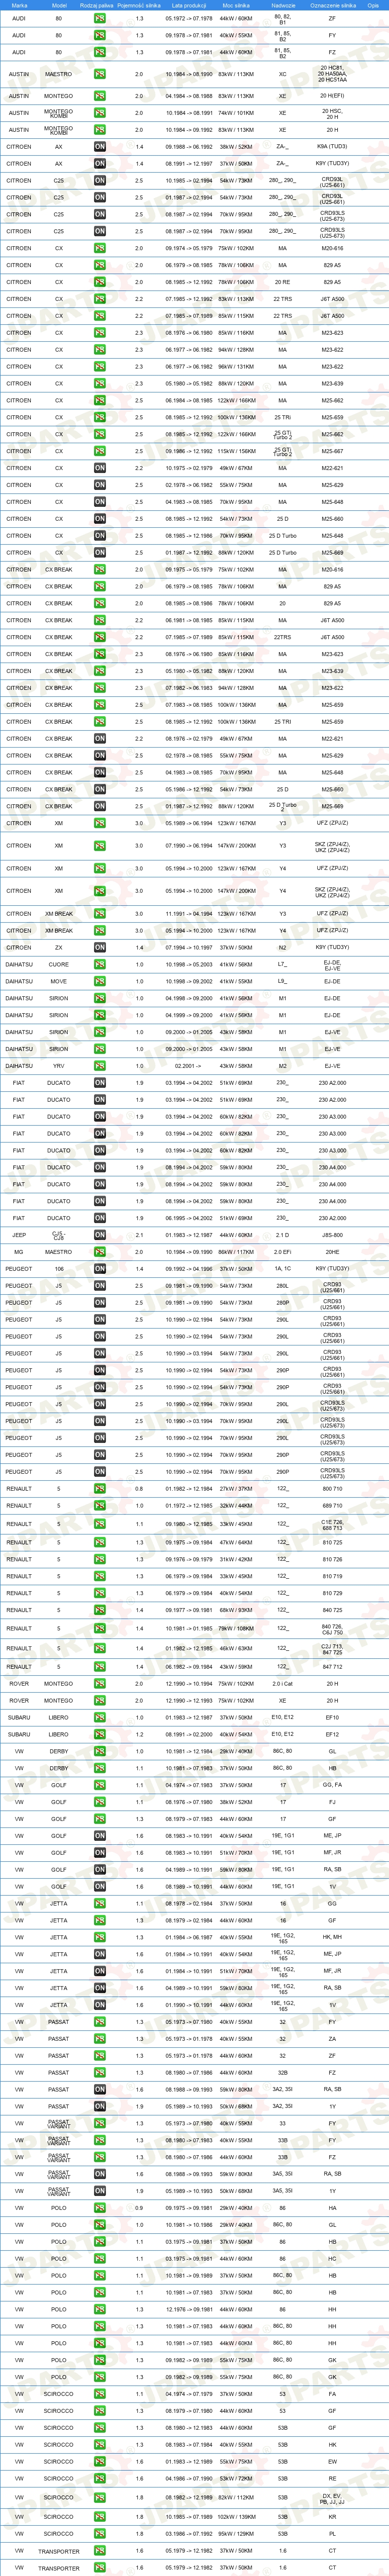Screen dimensions: 389x2576
Task: Click petrol icon in VW Scirocco KR row
Action: (x=100, y=2516)
